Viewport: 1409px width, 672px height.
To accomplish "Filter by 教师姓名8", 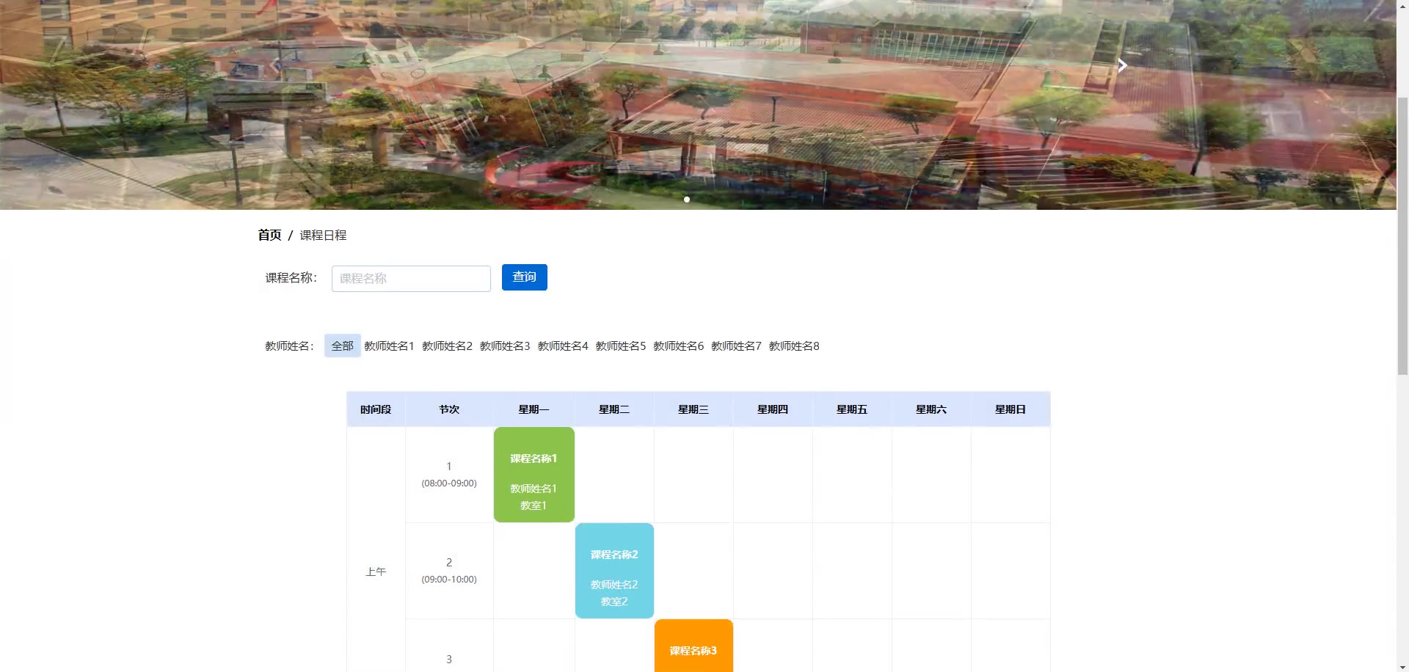I will 794,346.
